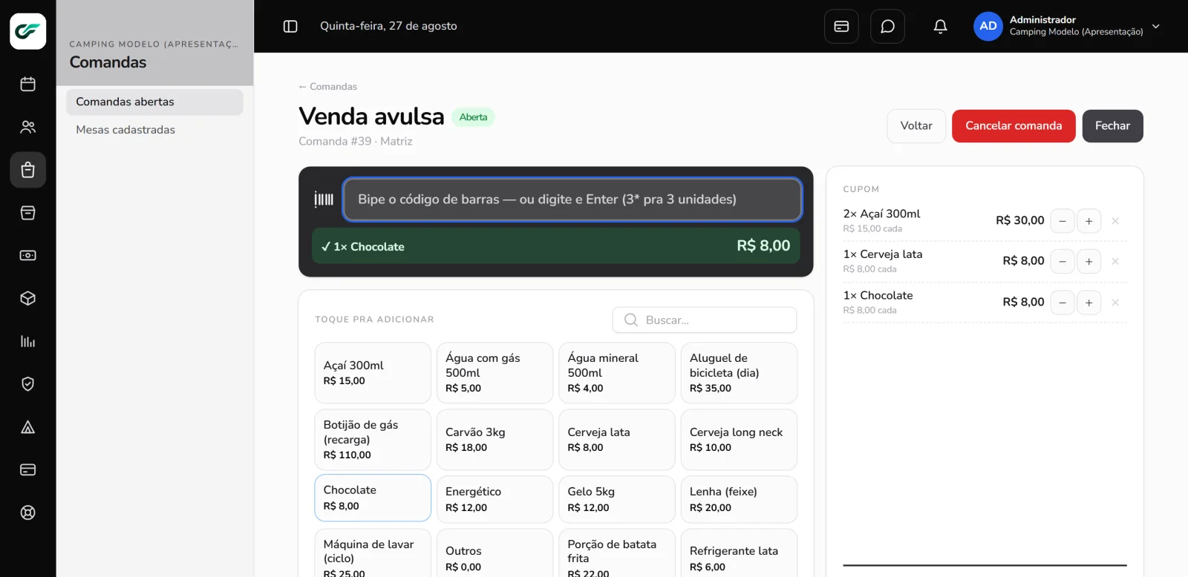Increase Cerveja lata quantity with plus
1188x577 pixels.
coord(1089,261)
